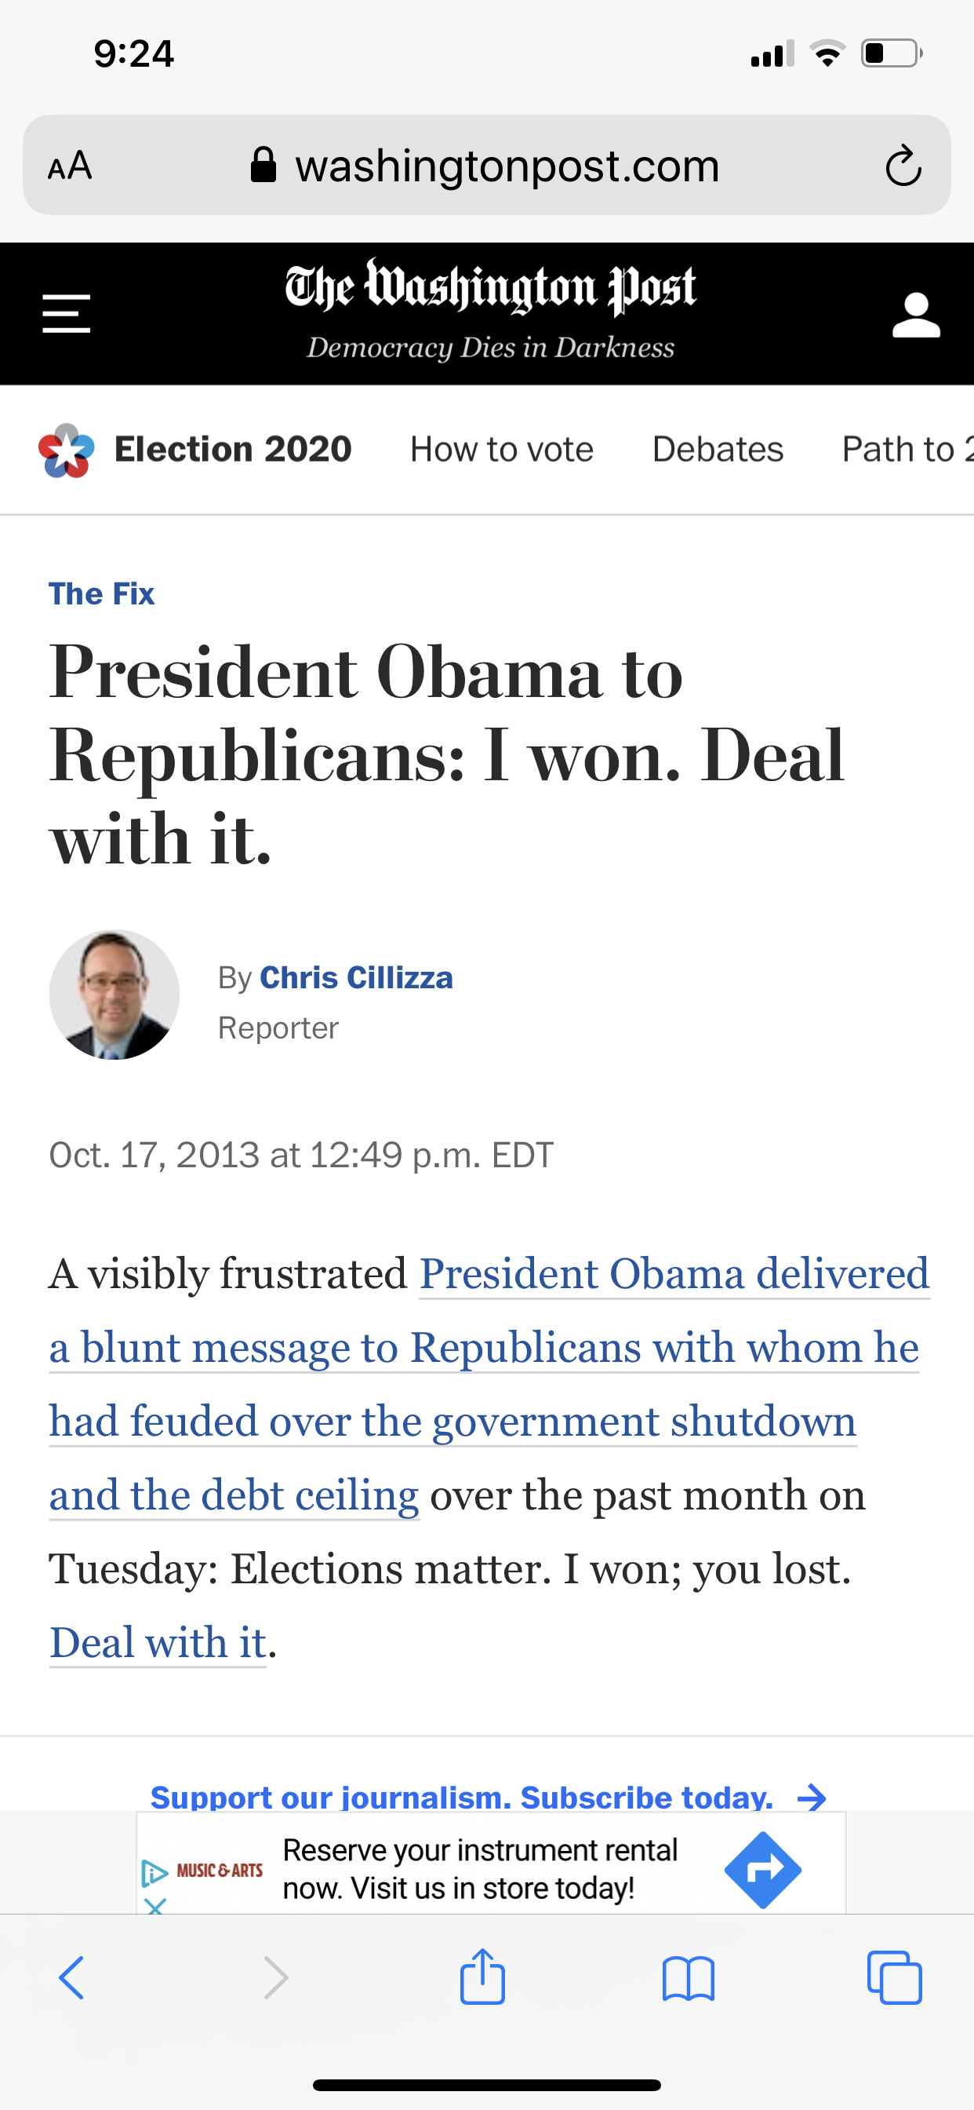Open the hamburger navigation menu
The image size is (974, 2110).
pos(67,314)
